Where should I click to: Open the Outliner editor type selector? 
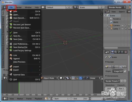coord(107,12)
